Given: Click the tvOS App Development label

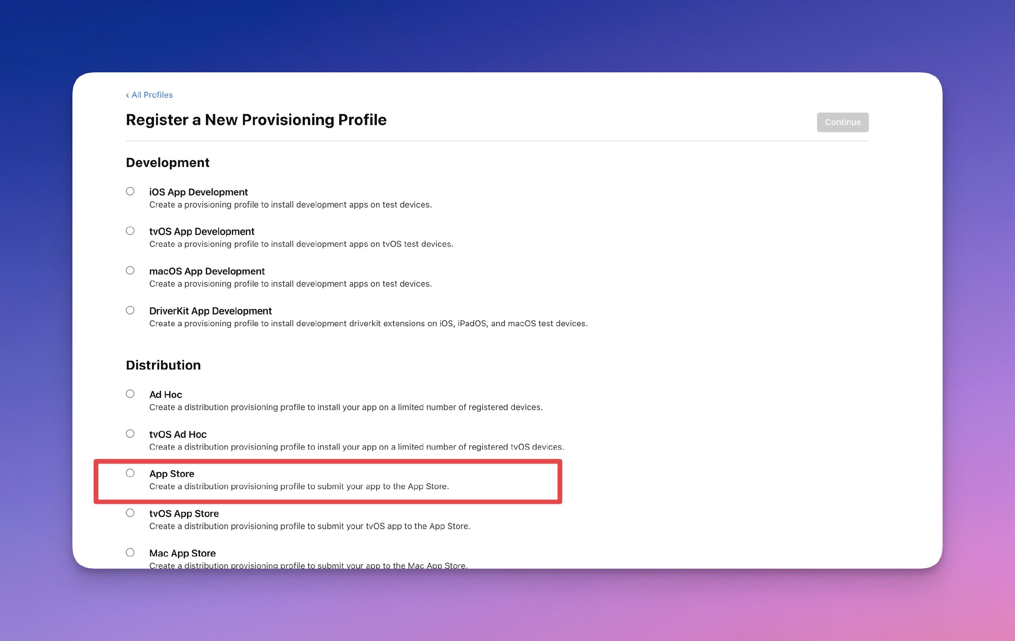Looking at the screenshot, I should click(202, 232).
